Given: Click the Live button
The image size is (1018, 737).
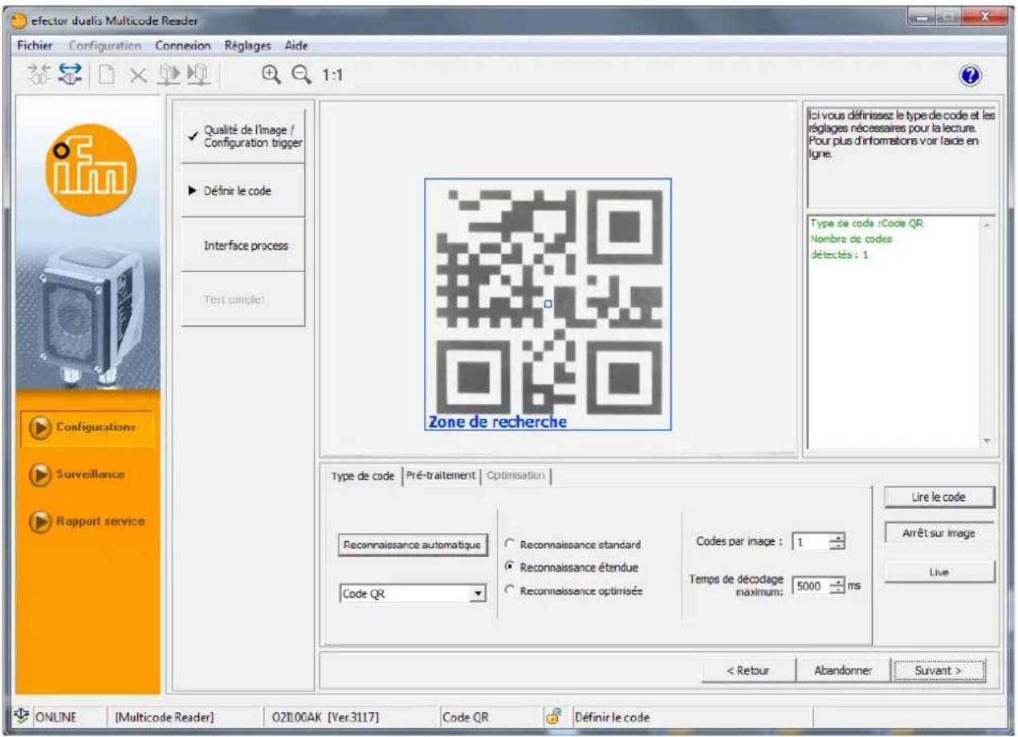Looking at the screenshot, I should [939, 571].
